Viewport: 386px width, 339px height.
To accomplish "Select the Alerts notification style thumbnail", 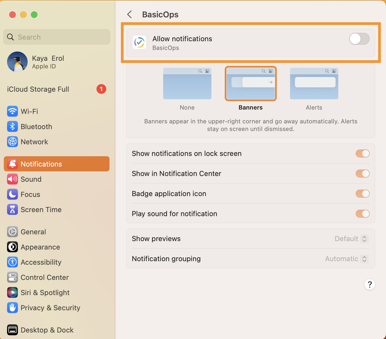I will point(314,84).
